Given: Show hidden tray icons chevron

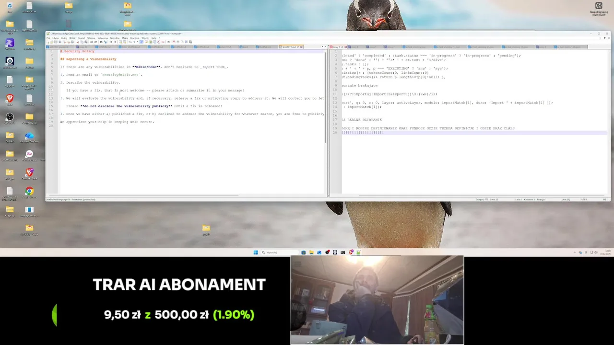Looking at the screenshot, I should (574, 253).
